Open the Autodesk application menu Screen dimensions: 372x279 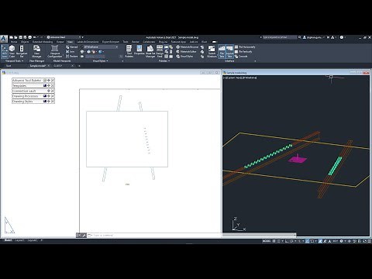coord(4,39)
